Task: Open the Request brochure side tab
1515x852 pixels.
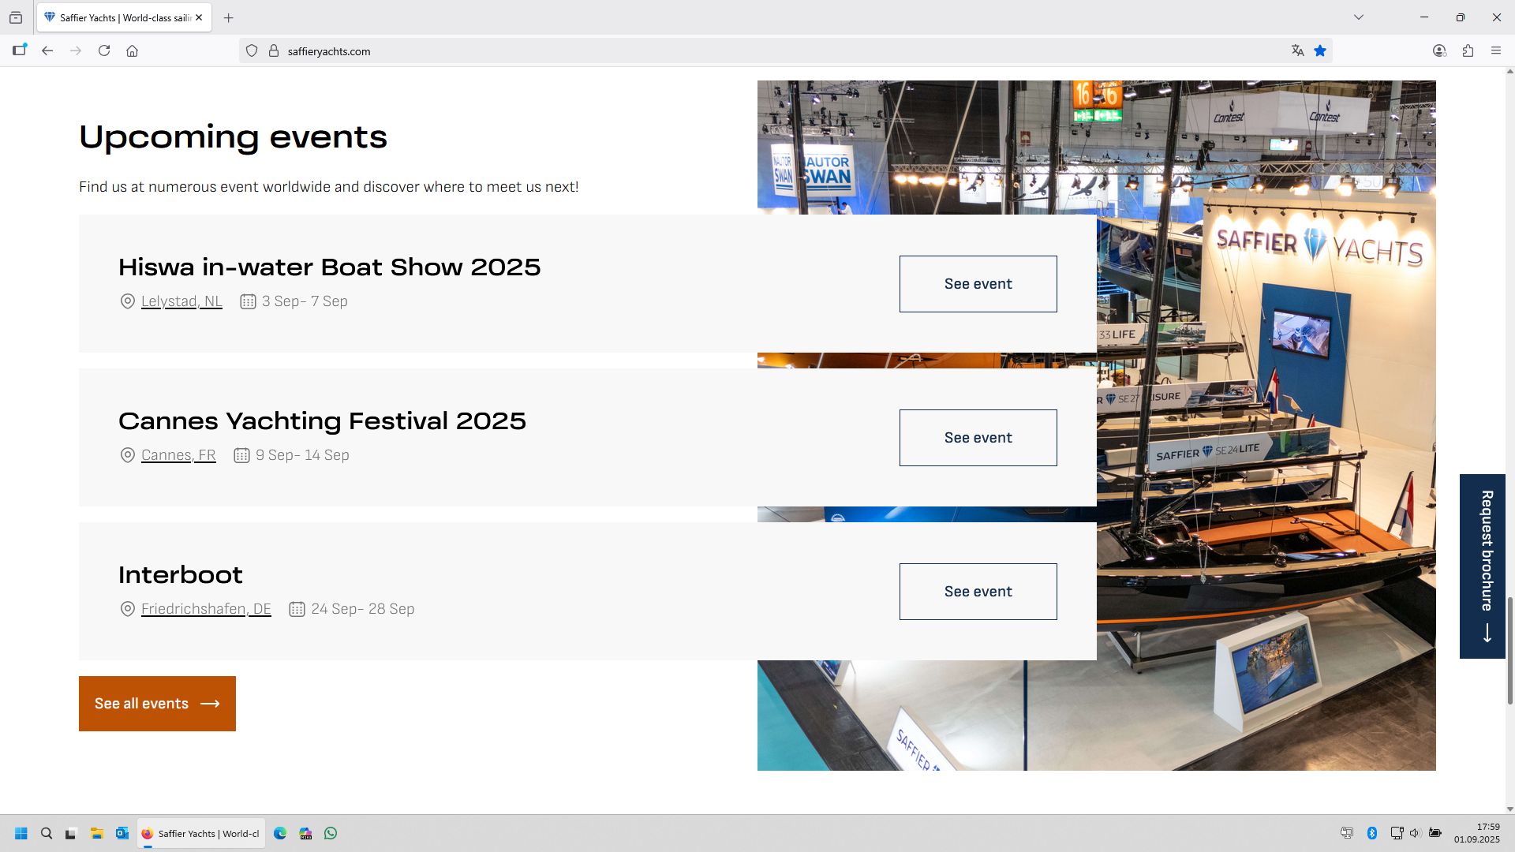Action: pyautogui.click(x=1483, y=566)
